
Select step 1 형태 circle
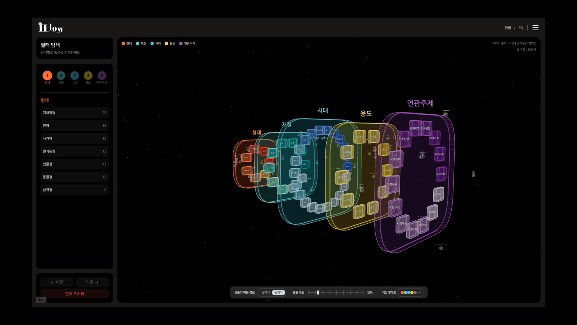point(47,76)
